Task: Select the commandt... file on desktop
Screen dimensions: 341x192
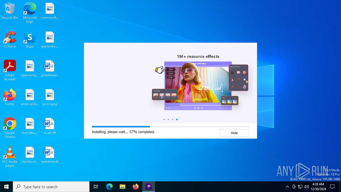Action: pos(50,11)
